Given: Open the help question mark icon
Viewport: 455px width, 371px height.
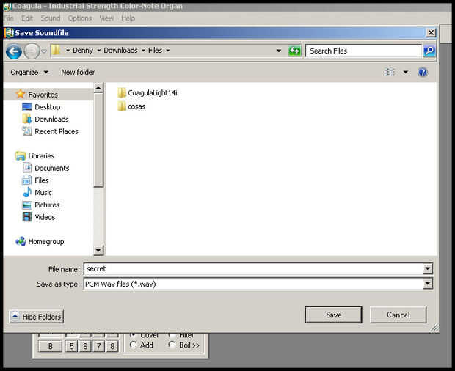Looking at the screenshot, I should [423, 72].
